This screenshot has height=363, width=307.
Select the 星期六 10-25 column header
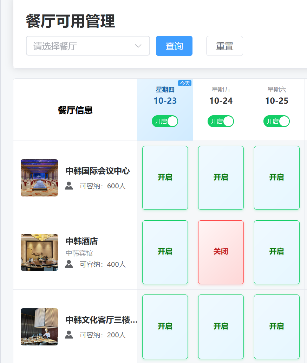coord(277,96)
